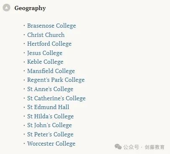Viewport: 170px width, 154px height.
Task: Visit the Hertford College link
Action: (50, 44)
